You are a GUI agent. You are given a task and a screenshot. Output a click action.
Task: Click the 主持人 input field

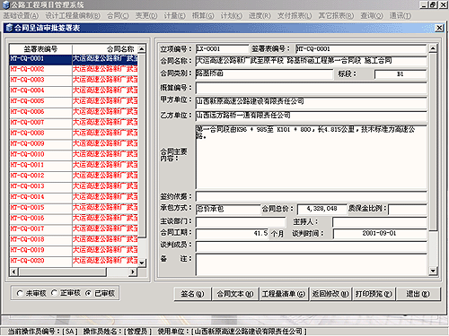click(x=380, y=222)
